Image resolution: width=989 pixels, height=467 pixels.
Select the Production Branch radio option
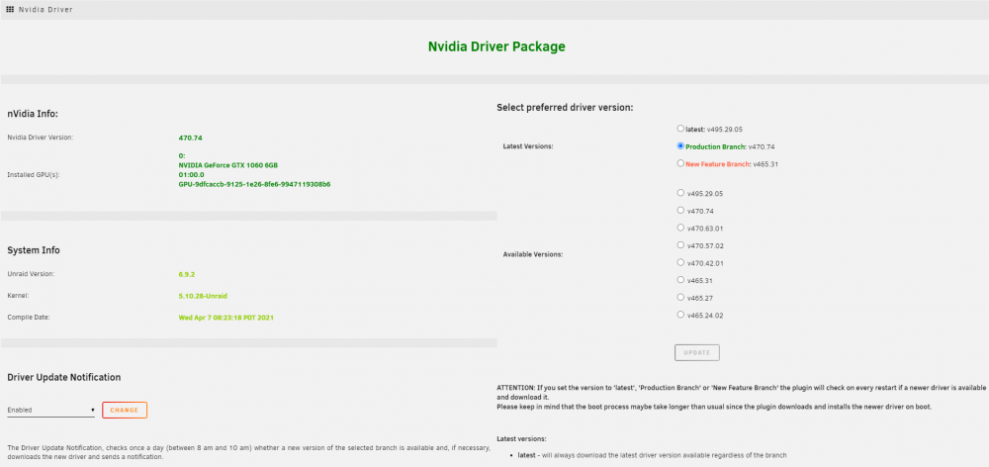(x=680, y=145)
